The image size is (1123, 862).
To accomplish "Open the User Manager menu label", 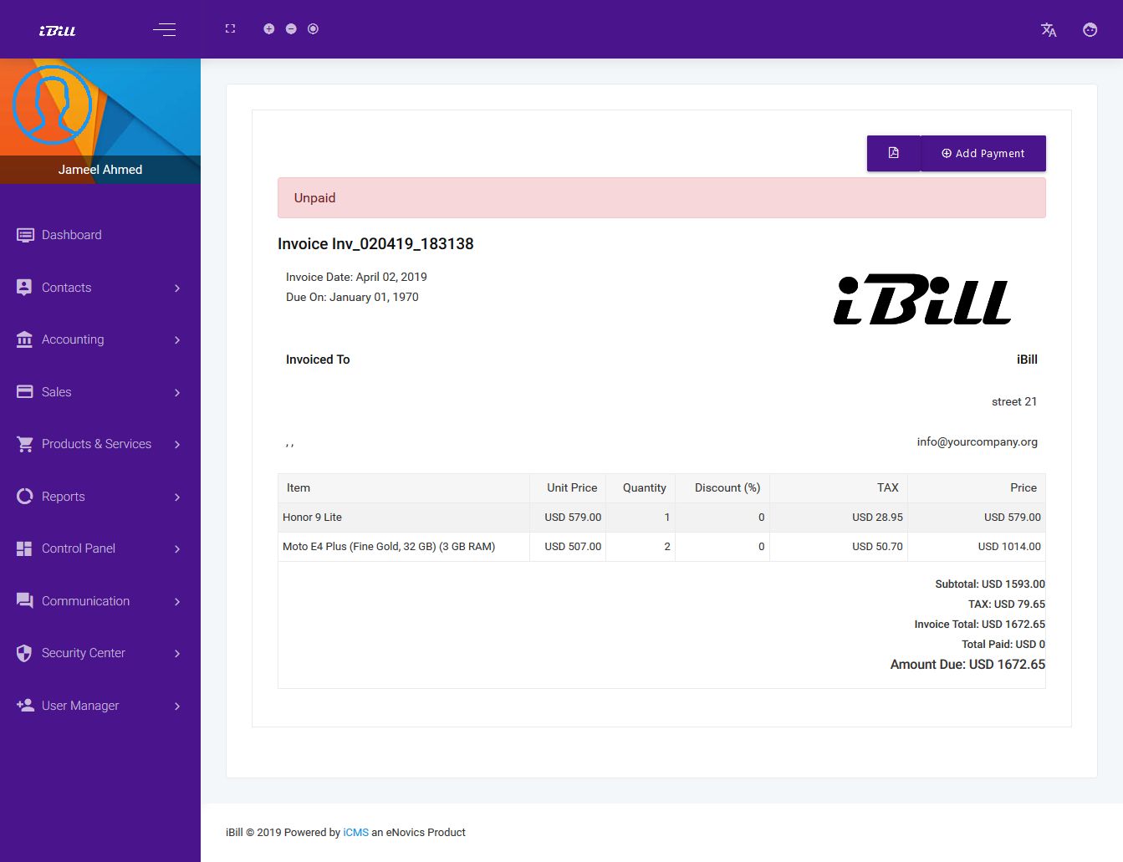I will pos(80,706).
